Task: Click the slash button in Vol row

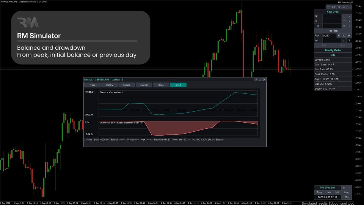Action: pos(344,41)
